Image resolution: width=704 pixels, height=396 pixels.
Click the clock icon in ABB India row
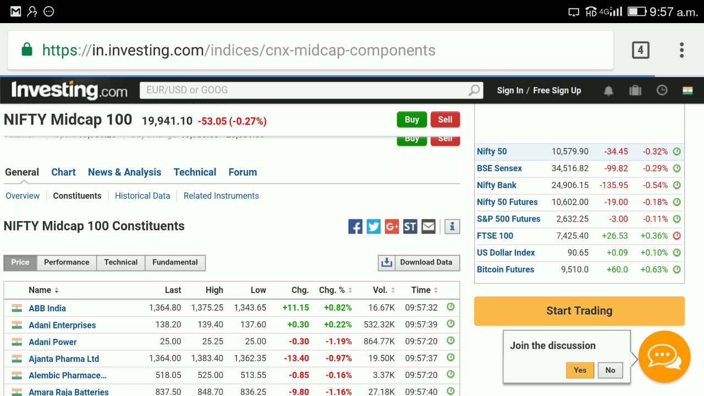pyautogui.click(x=450, y=307)
